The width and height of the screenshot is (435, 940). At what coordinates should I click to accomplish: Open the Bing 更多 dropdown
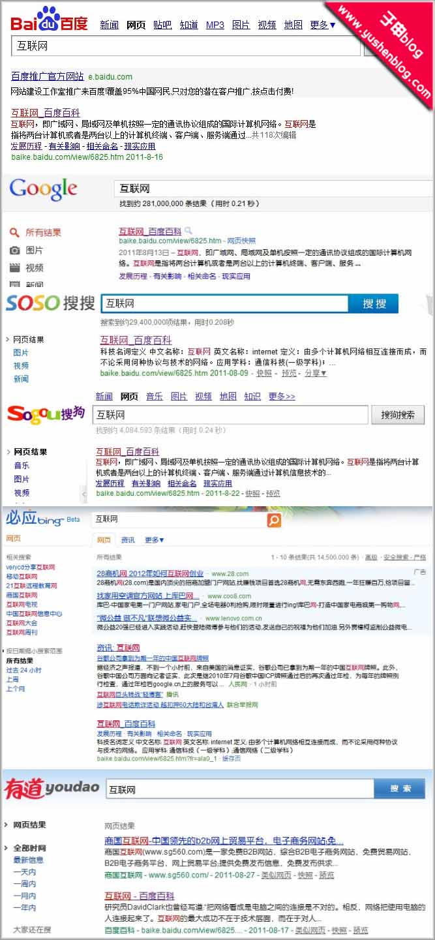[155, 540]
